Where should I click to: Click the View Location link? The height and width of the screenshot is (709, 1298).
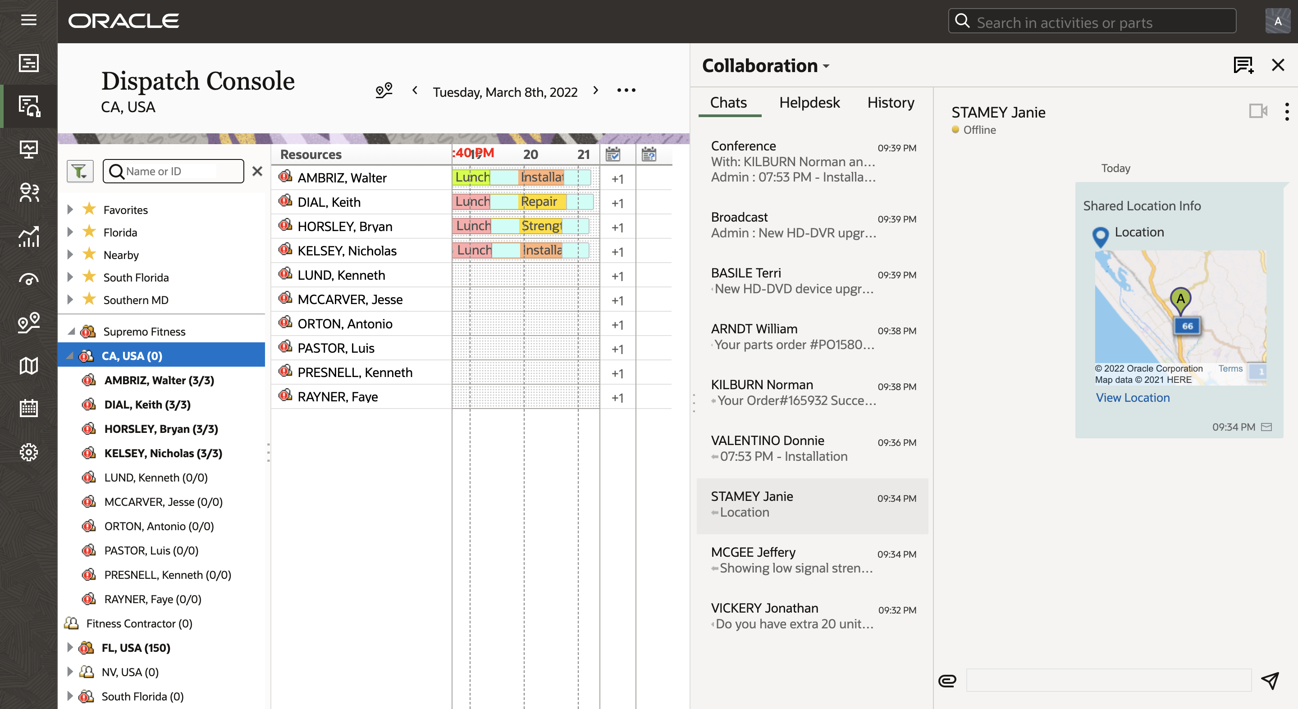tap(1132, 397)
